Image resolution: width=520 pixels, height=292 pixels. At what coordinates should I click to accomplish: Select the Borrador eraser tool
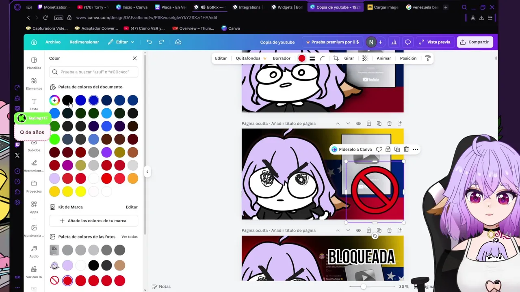pos(282,58)
